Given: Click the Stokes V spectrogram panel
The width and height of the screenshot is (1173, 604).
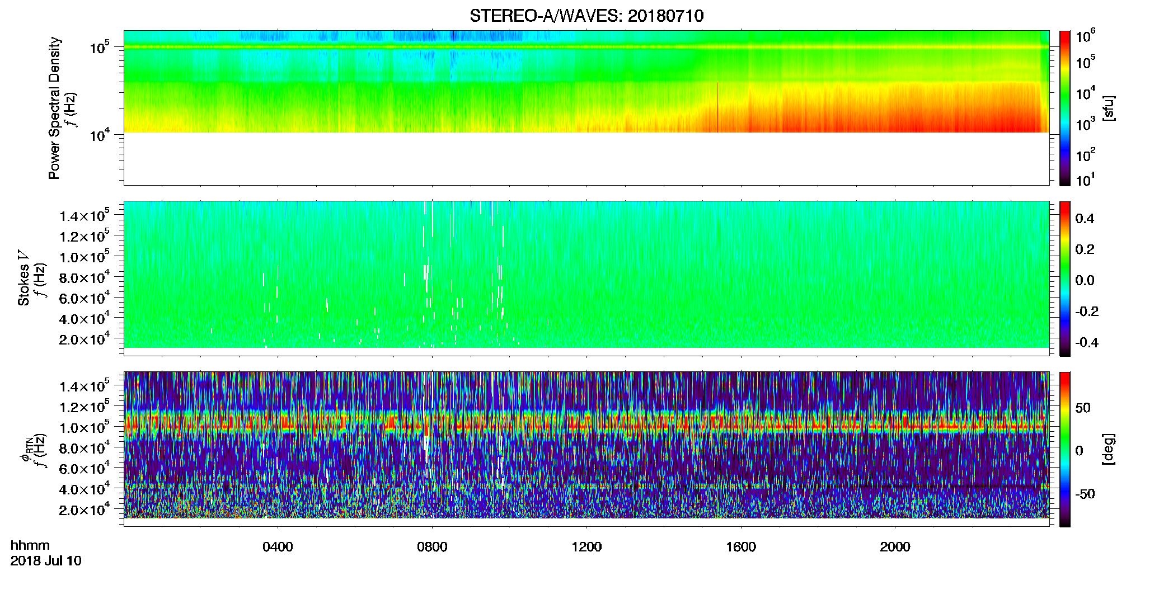Looking at the screenshot, I should coord(586,278).
